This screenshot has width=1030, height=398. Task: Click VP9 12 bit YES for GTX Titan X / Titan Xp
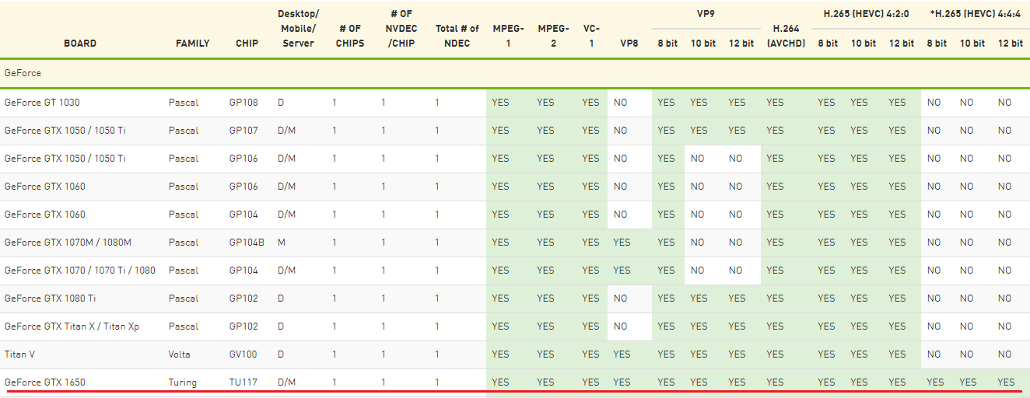(x=737, y=326)
